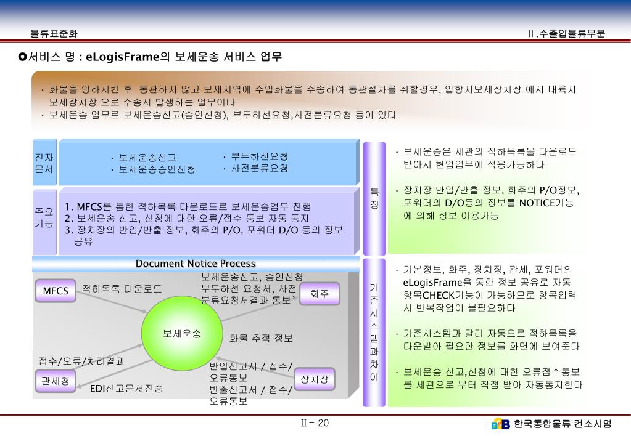Click the 전자문서 label cell

point(44,163)
